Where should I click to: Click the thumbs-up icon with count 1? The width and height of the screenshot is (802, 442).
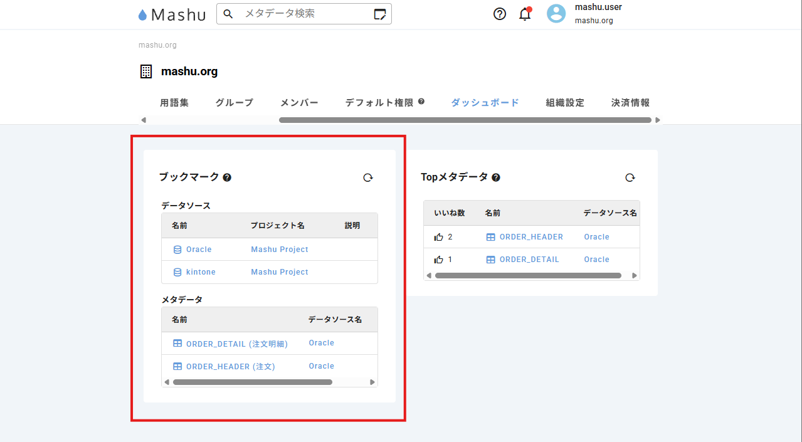[x=439, y=260]
